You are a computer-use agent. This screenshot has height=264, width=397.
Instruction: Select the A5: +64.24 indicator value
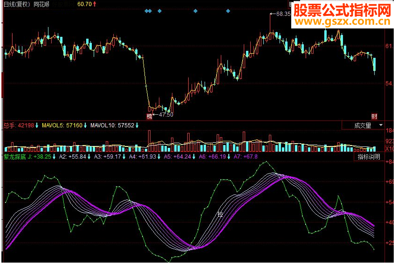[178, 157]
